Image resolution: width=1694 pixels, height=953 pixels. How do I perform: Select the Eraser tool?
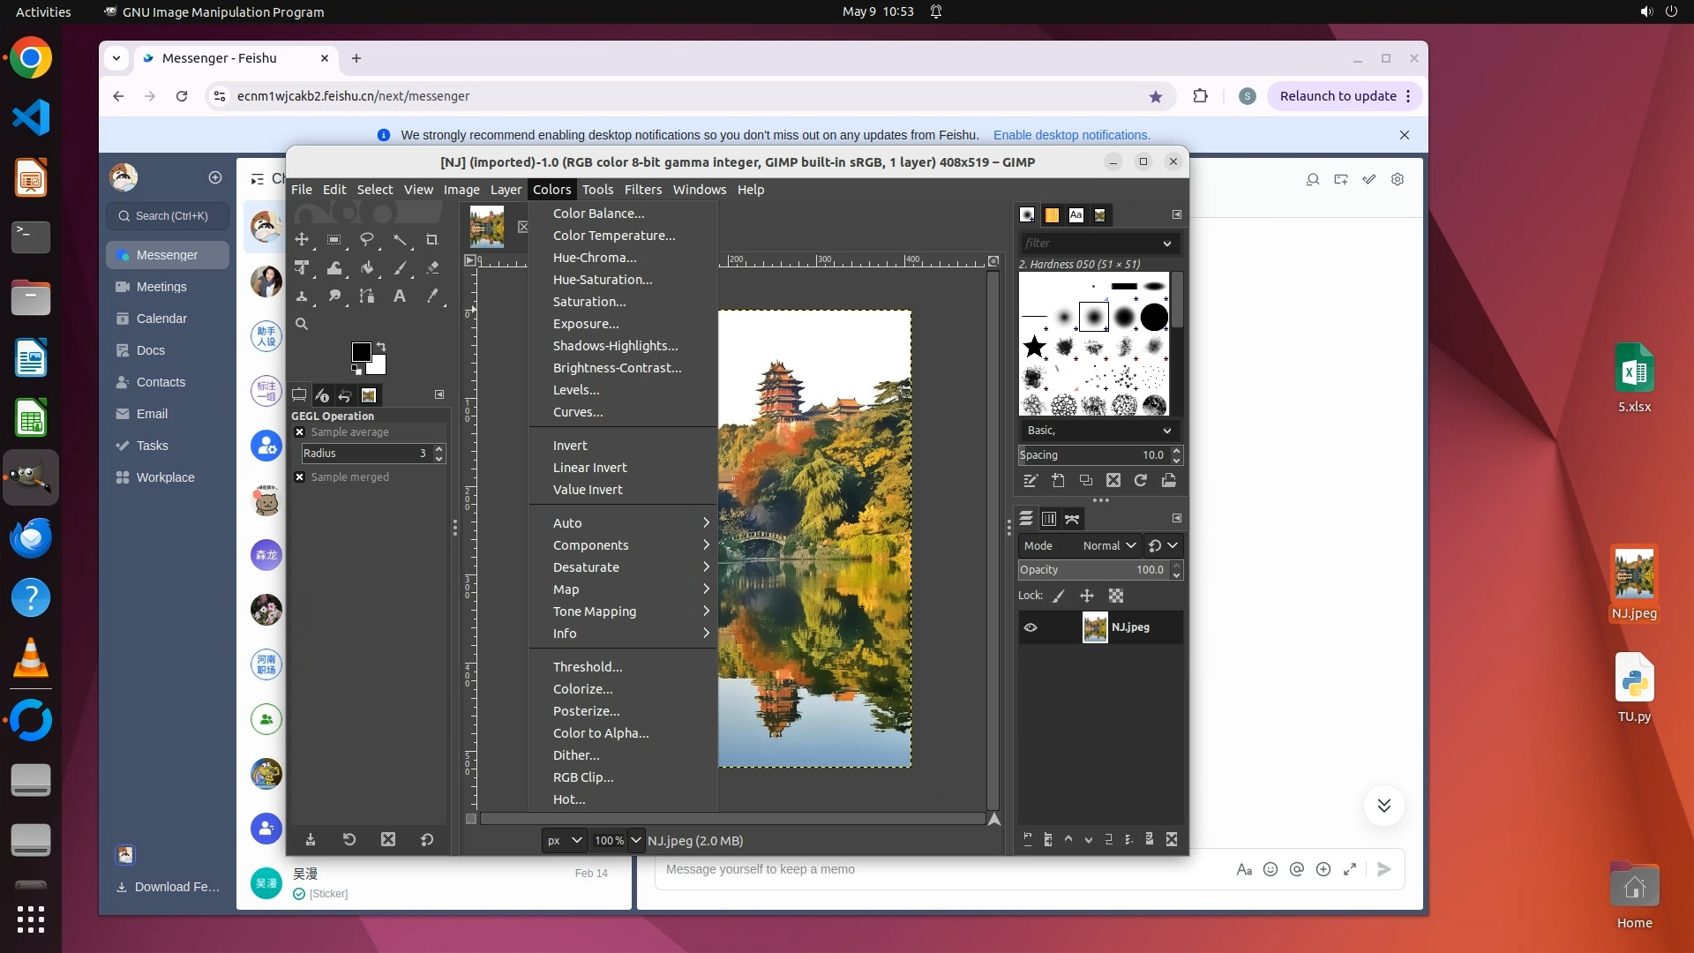(x=432, y=267)
